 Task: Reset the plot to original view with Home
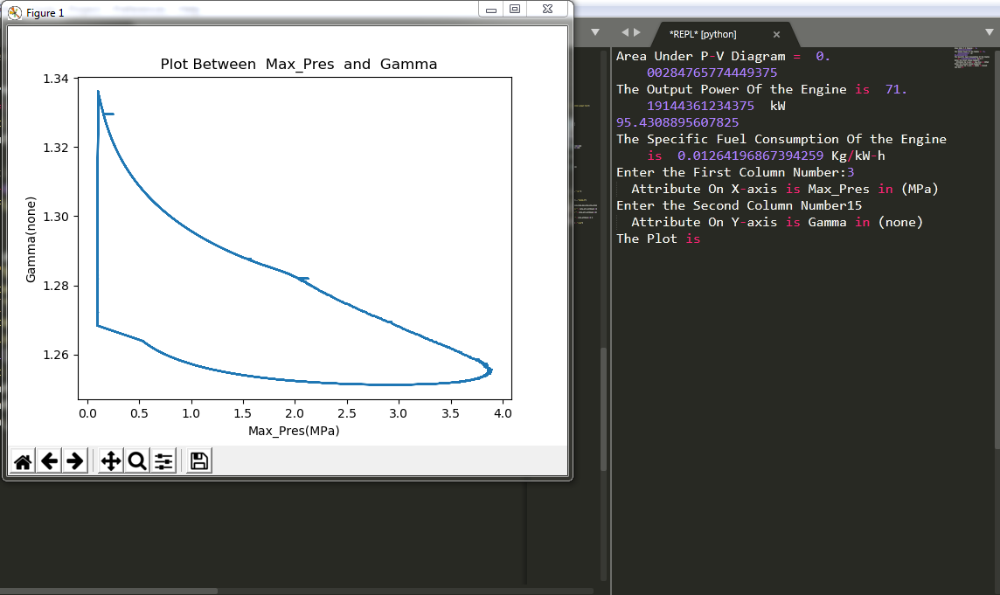22,460
